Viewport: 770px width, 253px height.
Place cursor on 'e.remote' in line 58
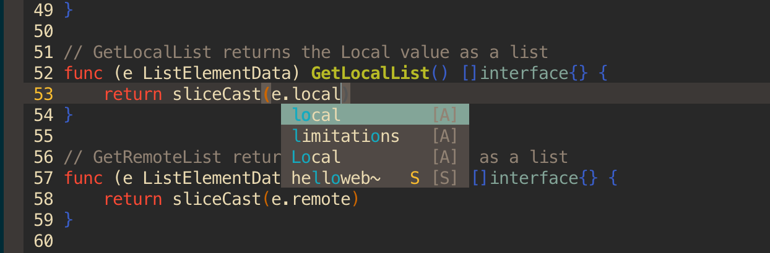click(311, 199)
